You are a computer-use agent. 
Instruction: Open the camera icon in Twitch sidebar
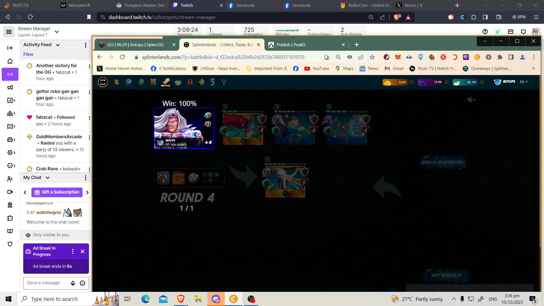10,192
